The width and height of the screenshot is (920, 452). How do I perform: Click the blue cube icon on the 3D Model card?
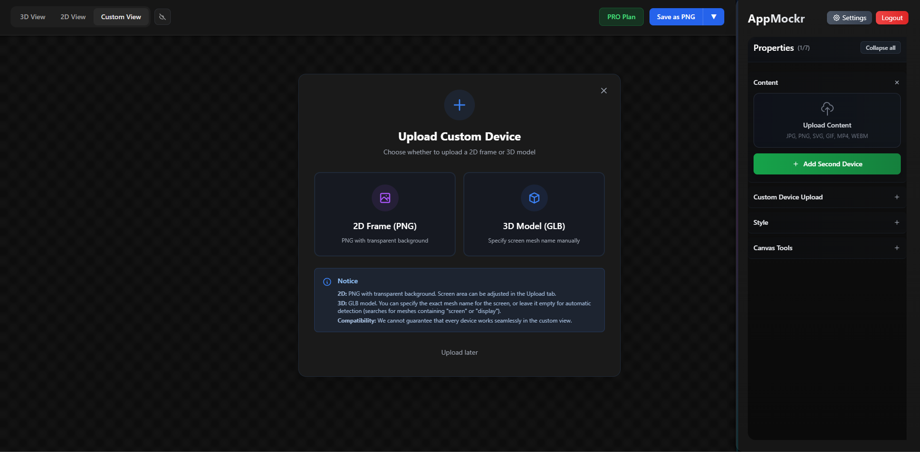click(x=533, y=198)
